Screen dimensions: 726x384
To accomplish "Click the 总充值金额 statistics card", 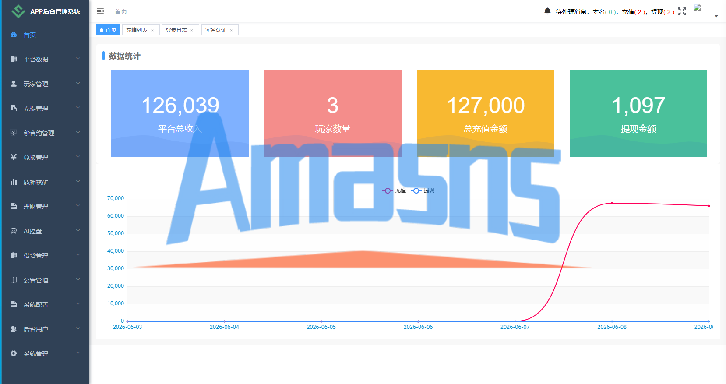I will [486, 113].
